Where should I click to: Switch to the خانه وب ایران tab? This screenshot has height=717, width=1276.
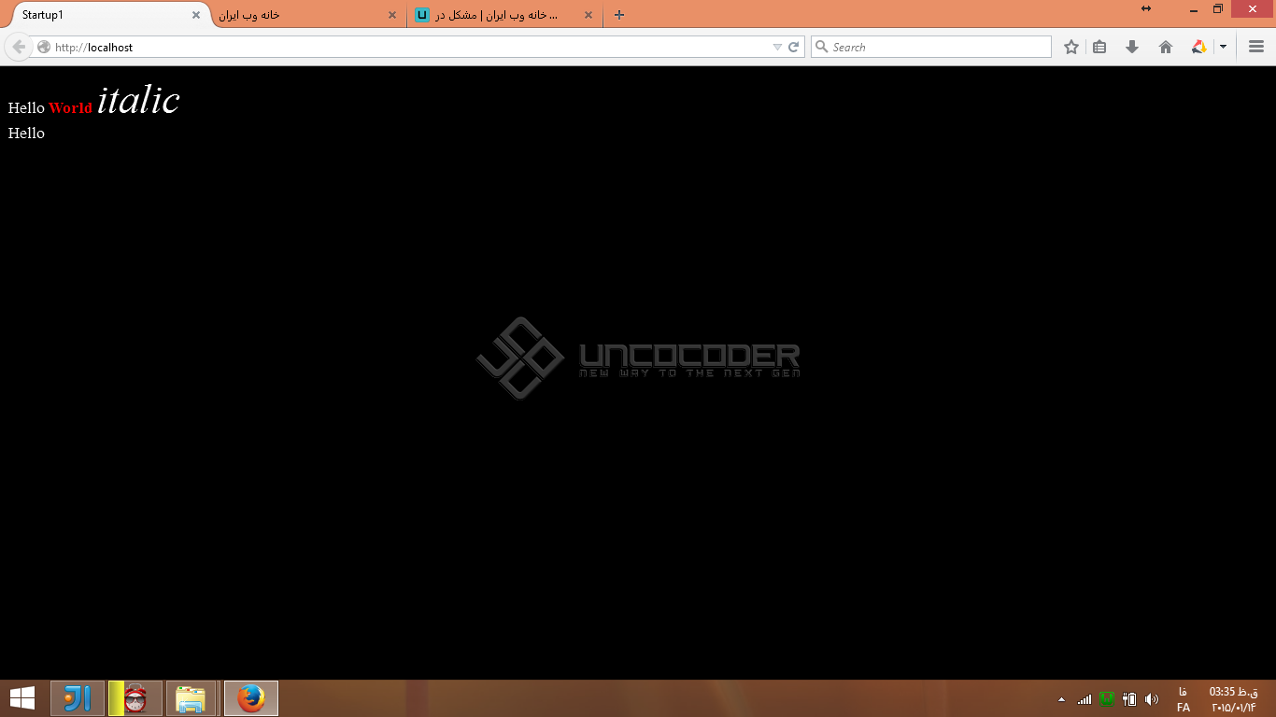click(x=306, y=15)
